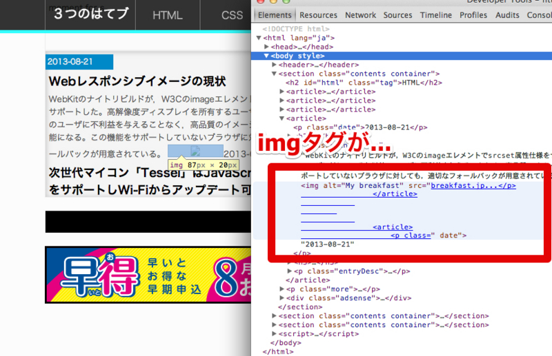Click the 次世代マイコン Tessel article heading
This screenshot has height=356, width=552.
pyautogui.click(x=150, y=181)
